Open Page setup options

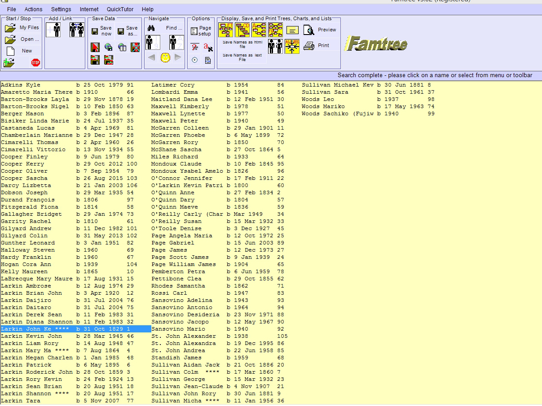201,31
